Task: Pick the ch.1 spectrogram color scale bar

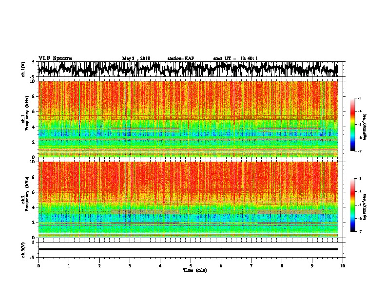Action: pyautogui.click(x=352, y=125)
